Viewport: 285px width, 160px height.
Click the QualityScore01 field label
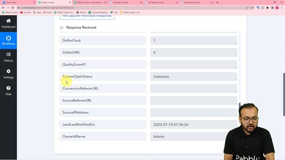103,64
